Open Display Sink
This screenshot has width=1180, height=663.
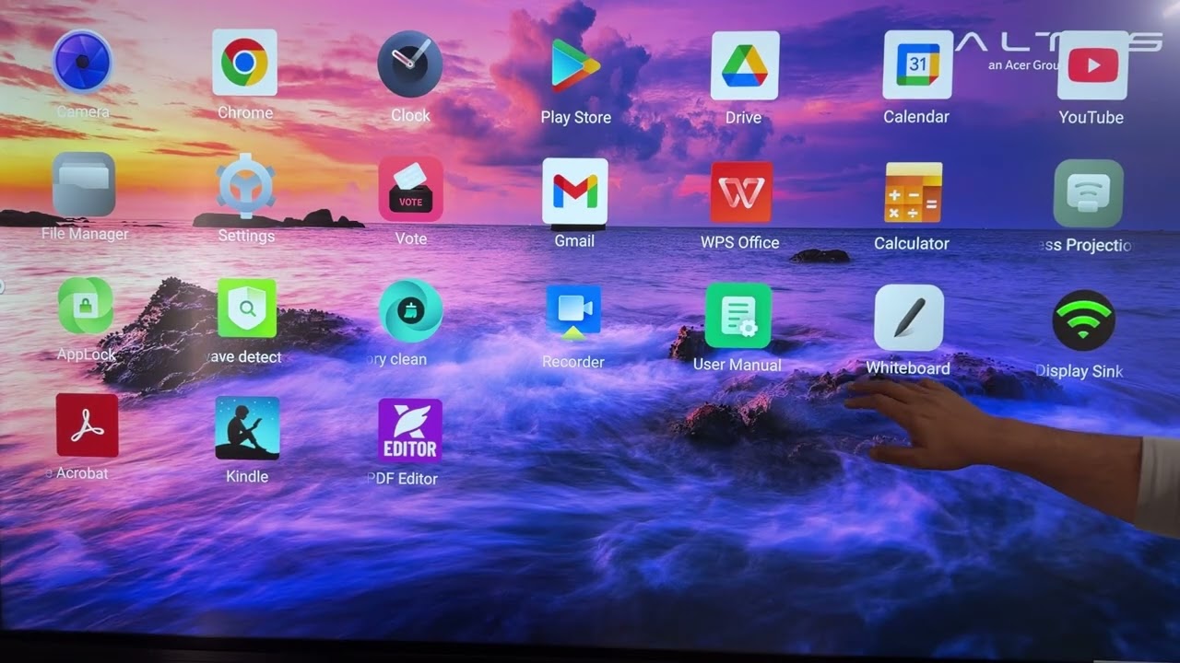tap(1084, 320)
